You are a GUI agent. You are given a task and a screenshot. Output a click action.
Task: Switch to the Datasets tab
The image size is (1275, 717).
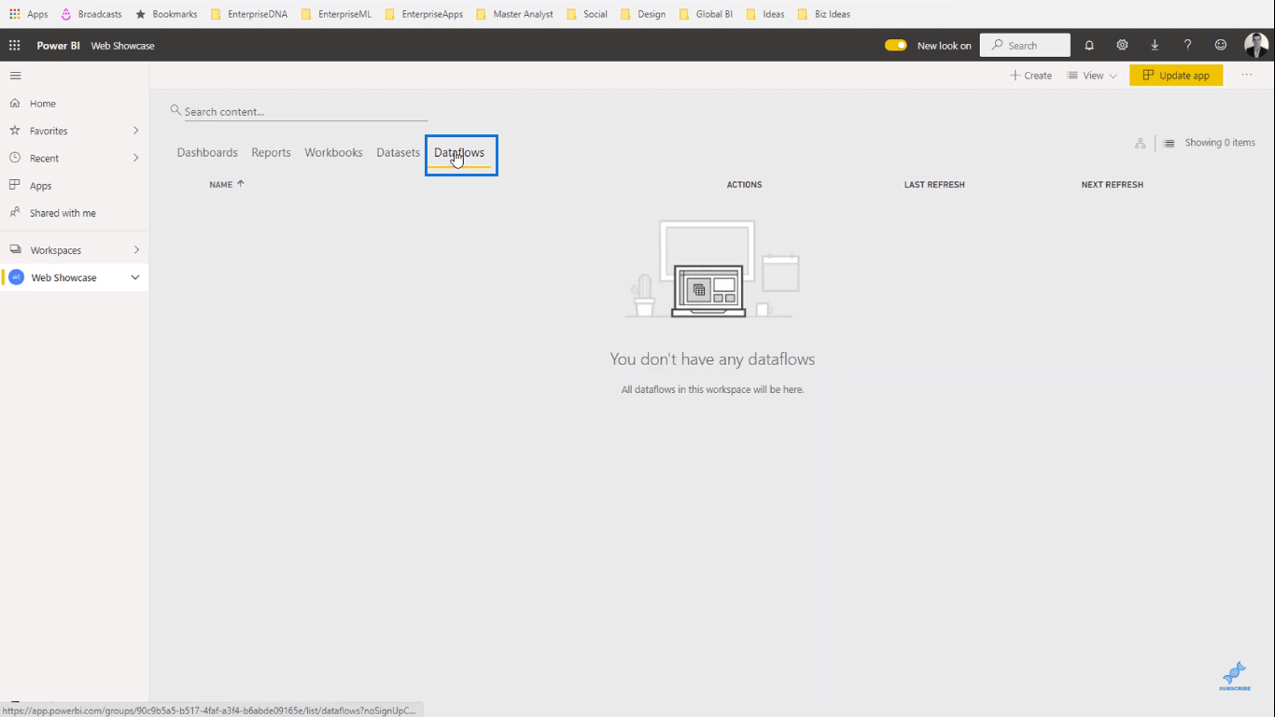[399, 152]
